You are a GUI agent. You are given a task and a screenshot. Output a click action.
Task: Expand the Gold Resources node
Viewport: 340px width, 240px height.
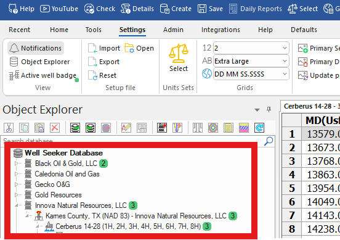[17, 195]
